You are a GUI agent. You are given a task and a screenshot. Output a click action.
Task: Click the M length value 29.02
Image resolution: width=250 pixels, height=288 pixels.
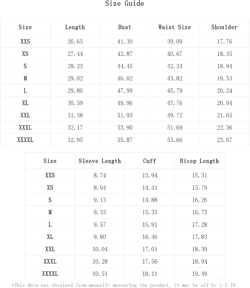pos(75,78)
